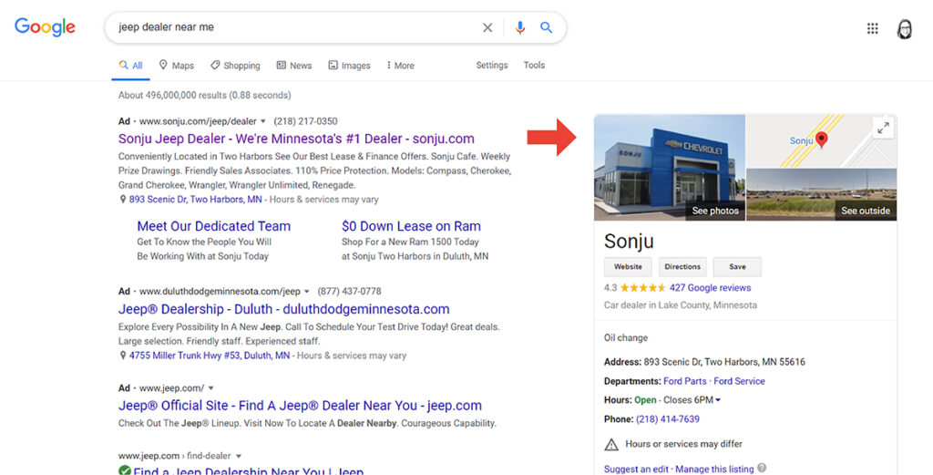Open Jeep Dealership - Duluth ad headline

point(284,309)
